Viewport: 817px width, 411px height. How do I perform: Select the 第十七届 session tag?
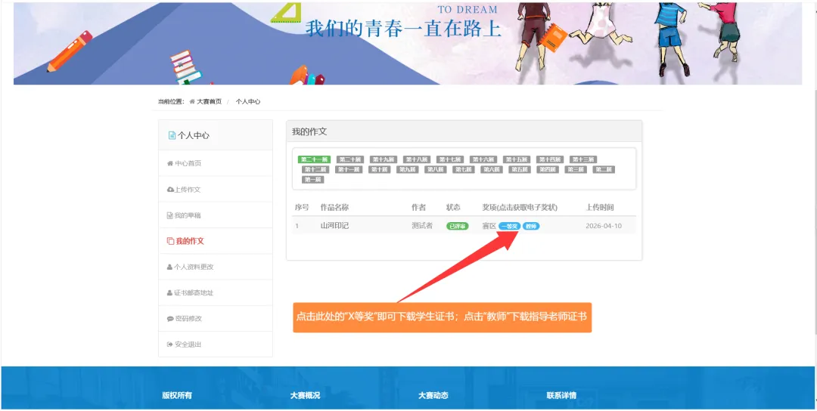point(449,159)
